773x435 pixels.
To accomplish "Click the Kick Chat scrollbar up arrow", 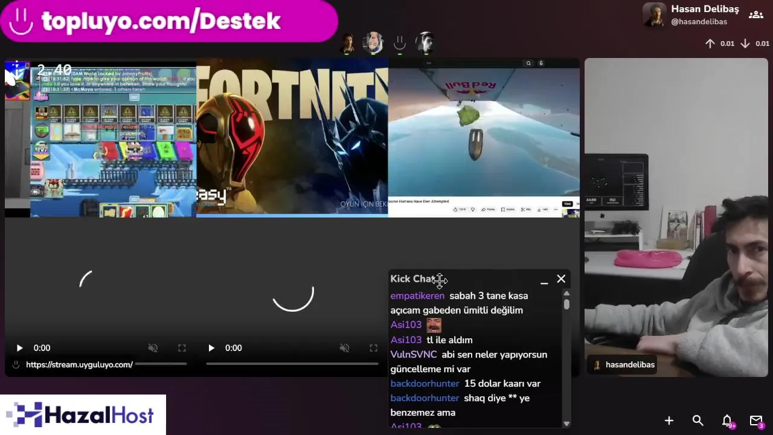I will [566, 293].
